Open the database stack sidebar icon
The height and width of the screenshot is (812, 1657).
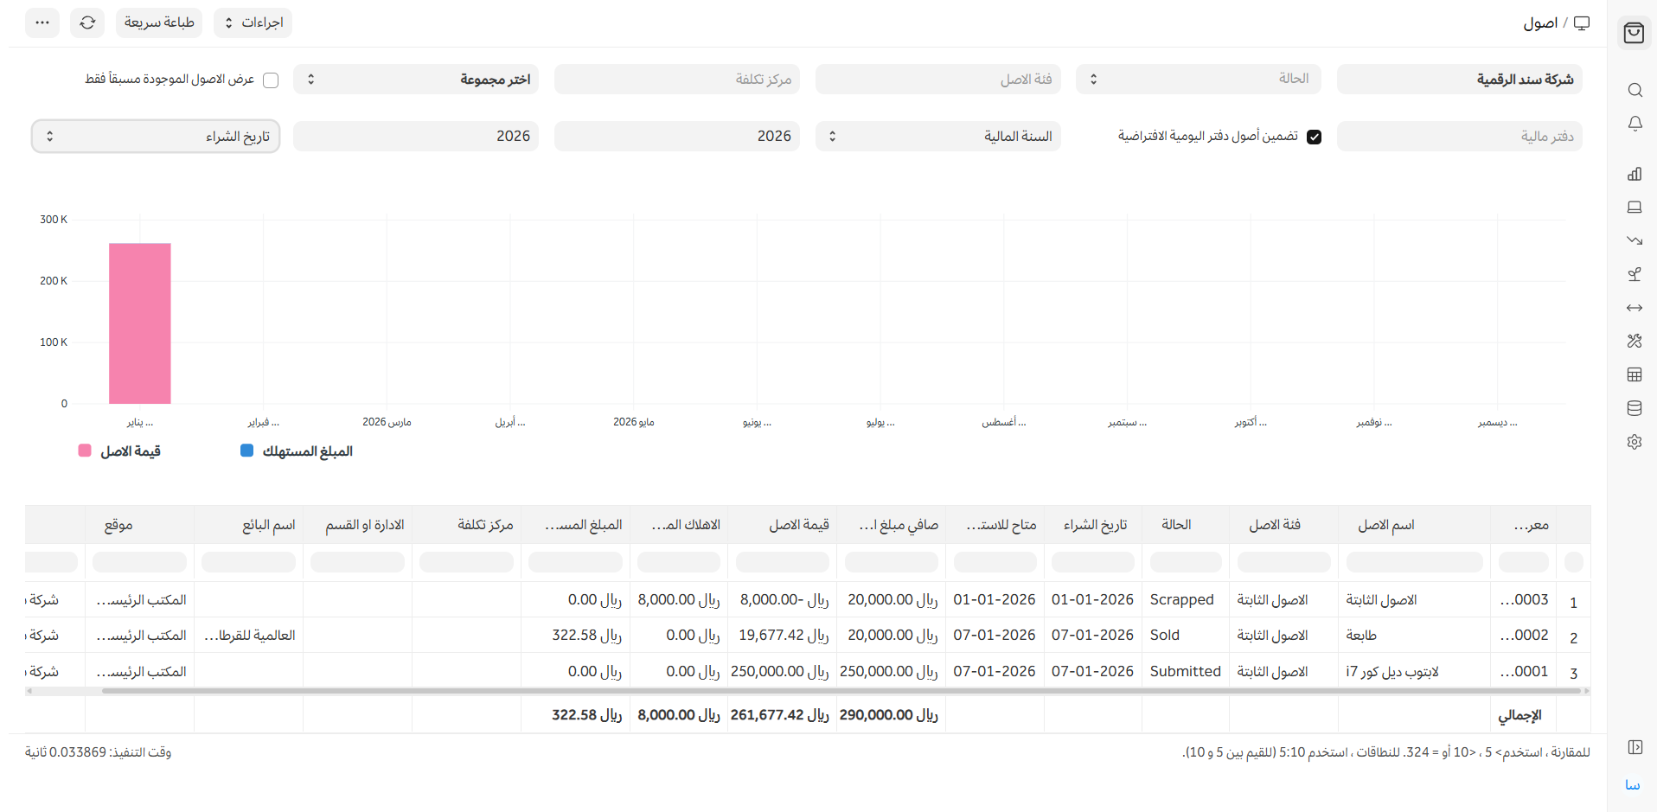[1634, 408]
